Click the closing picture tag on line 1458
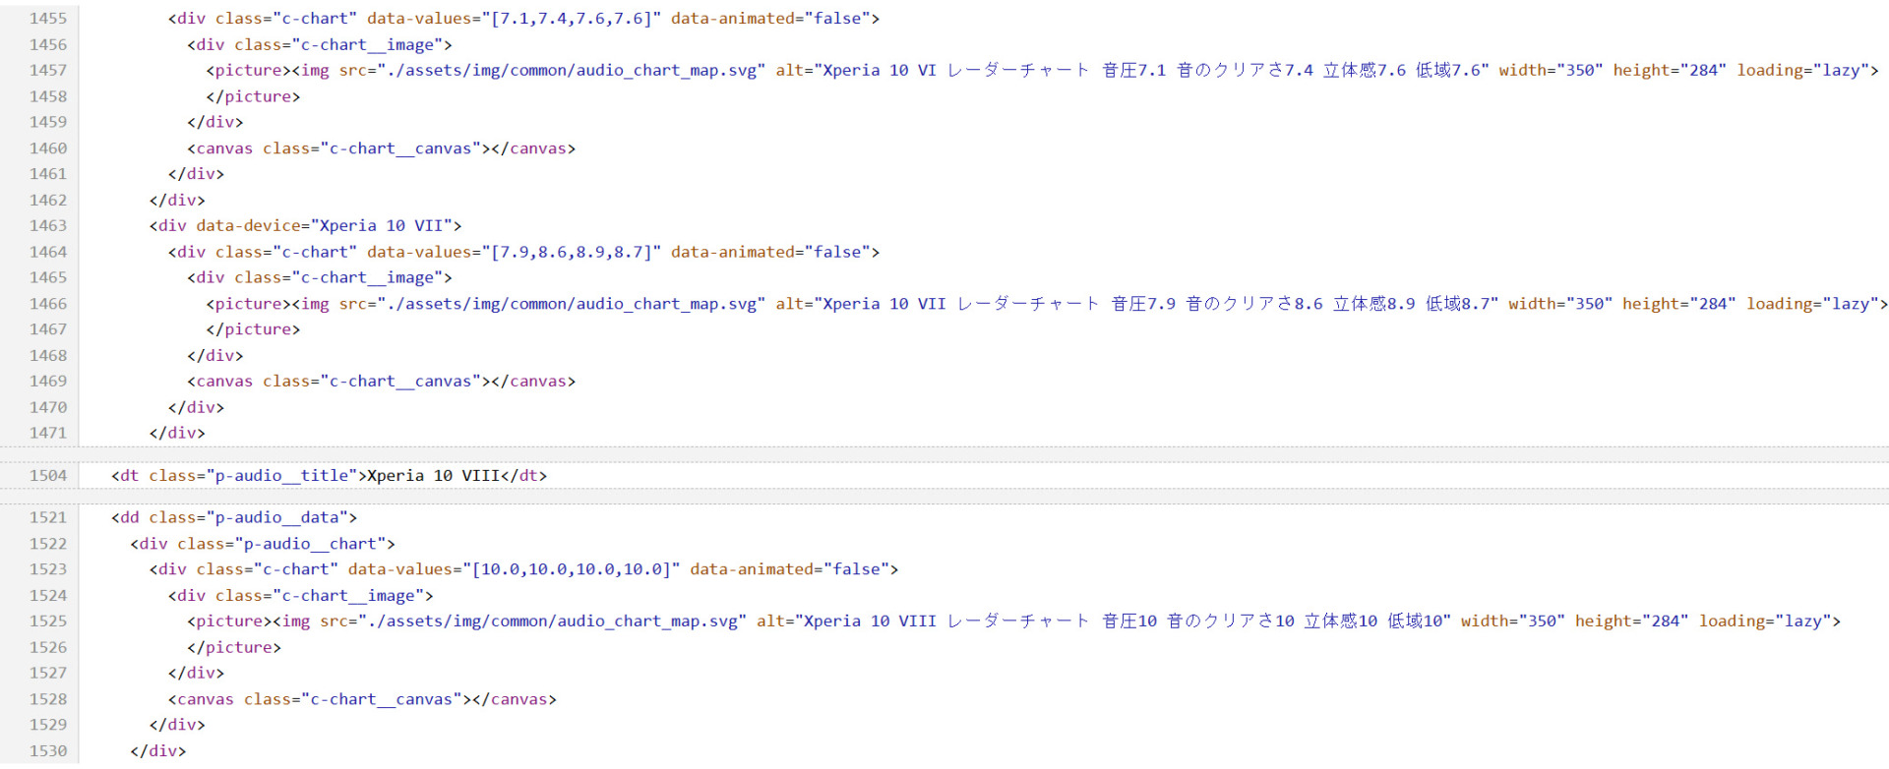This screenshot has width=1889, height=769. [253, 96]
